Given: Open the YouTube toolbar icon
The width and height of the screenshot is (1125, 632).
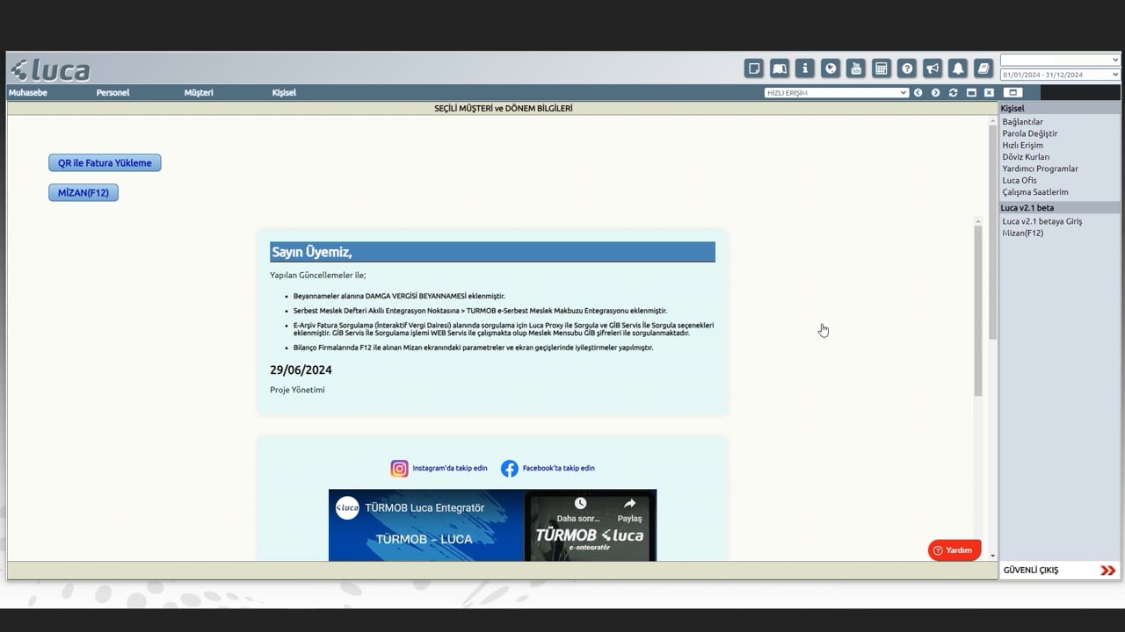Looking at the screenshot, I should [x=855, y=68].
